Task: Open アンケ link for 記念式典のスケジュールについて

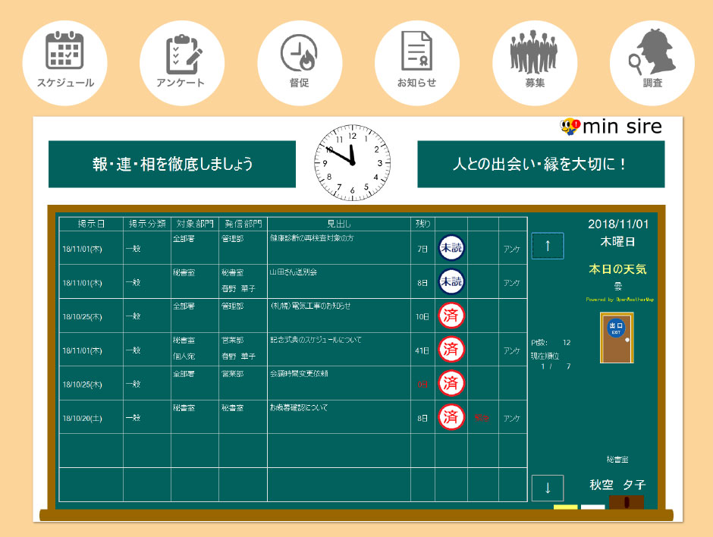Action: coord(511,350)
